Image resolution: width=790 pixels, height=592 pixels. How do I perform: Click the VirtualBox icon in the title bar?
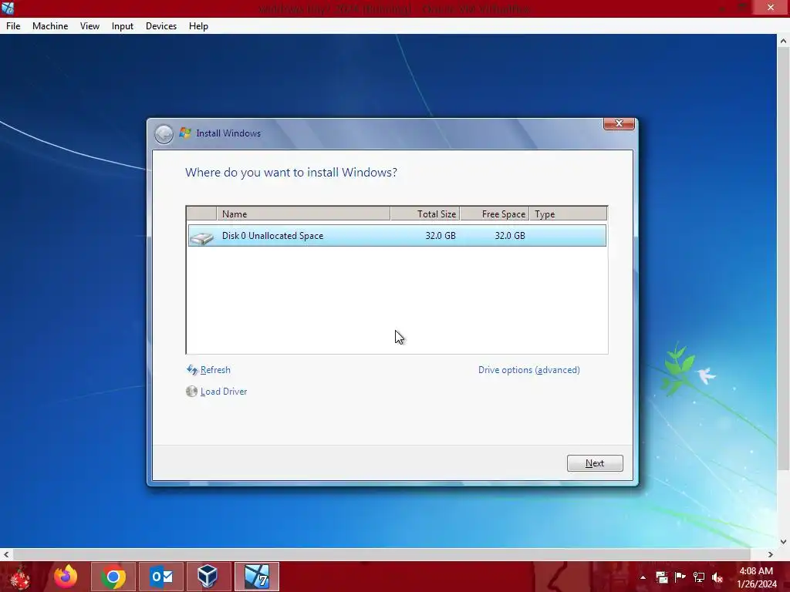point(8,8)
